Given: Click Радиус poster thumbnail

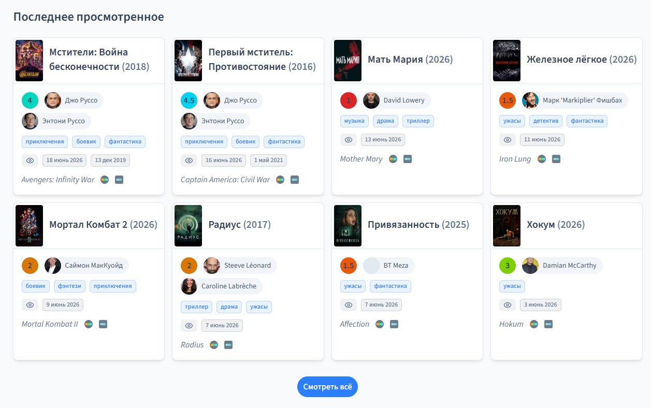Looking at the screenshot, I should coord(189,226).
